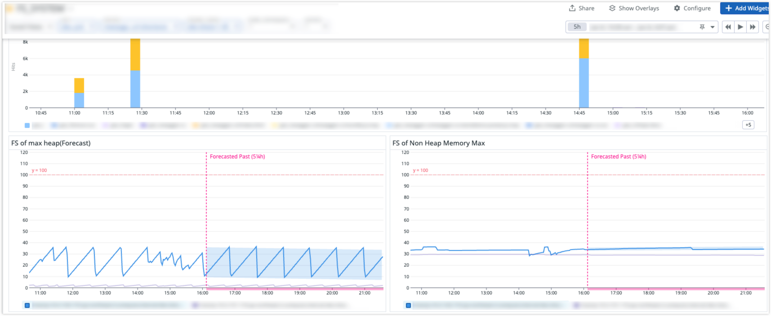Viewport: 771px width, 316px height.
Task: Click the blue bar segment at 11:30
Action: 135,89
